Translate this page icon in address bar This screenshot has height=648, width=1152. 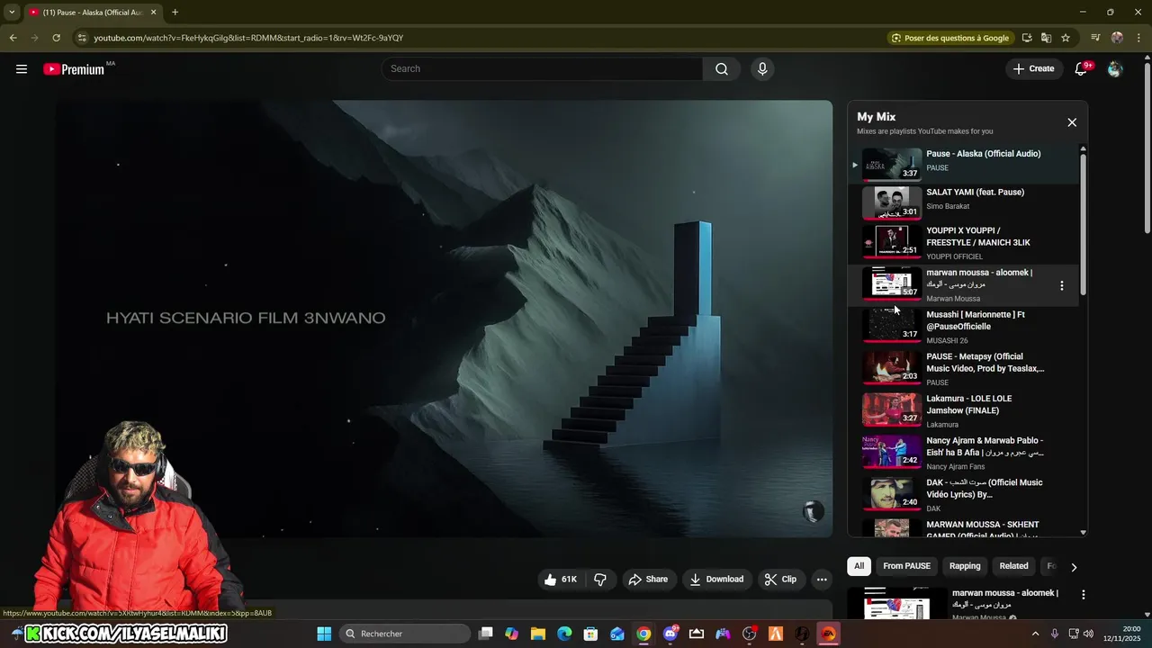pos(1046,38)
